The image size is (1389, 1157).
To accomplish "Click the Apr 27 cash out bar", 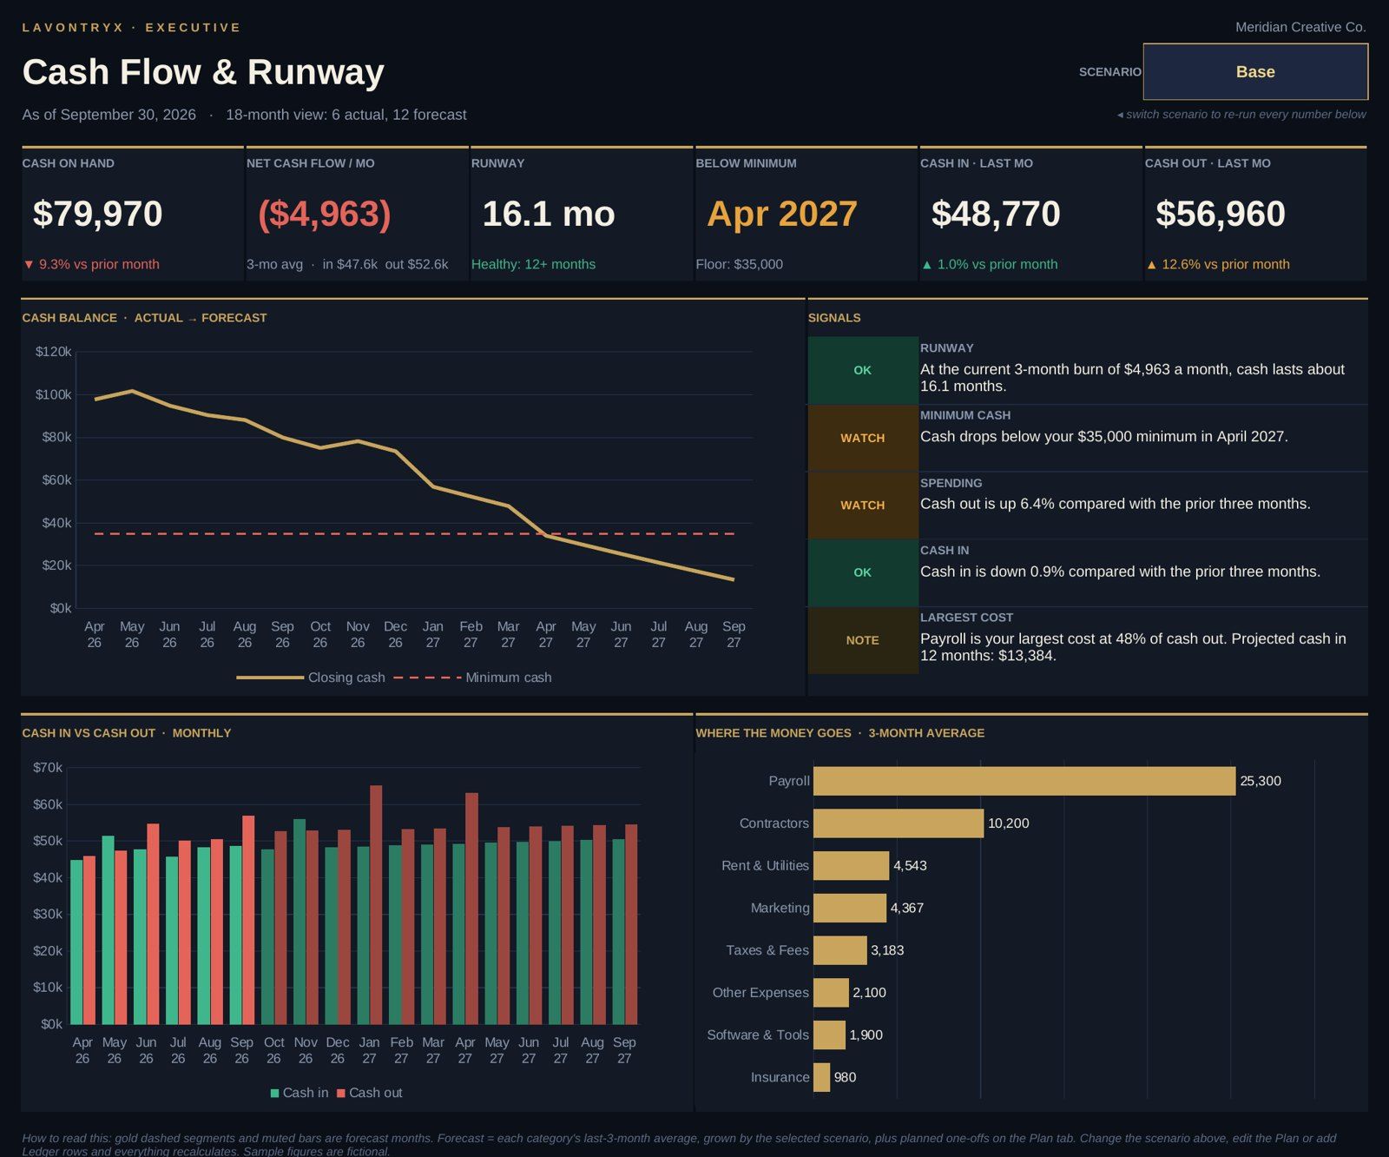I will (x=471, y=909).
